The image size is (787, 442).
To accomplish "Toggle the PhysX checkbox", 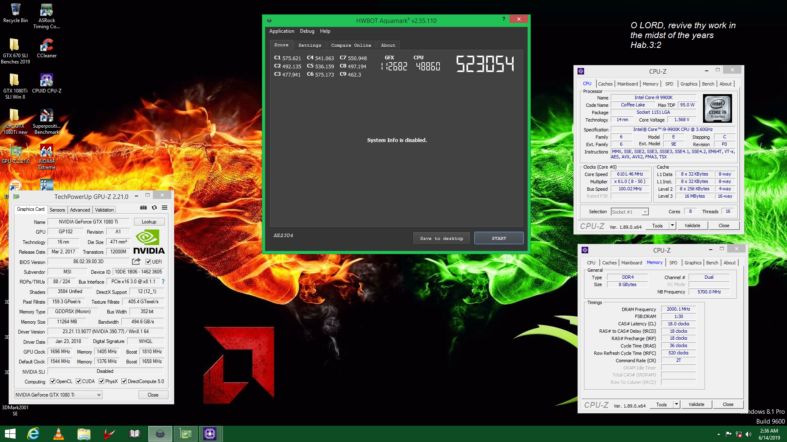I will coord(101,381).
